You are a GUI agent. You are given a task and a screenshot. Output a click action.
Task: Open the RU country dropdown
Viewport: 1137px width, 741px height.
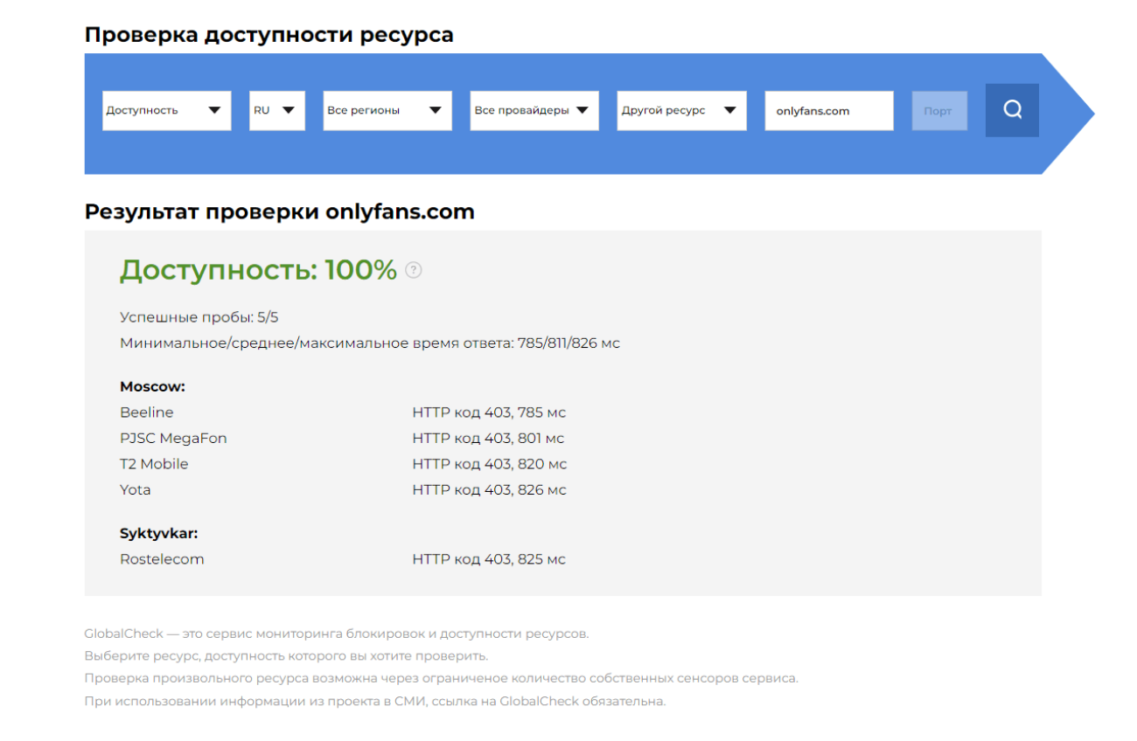[276, 110]
